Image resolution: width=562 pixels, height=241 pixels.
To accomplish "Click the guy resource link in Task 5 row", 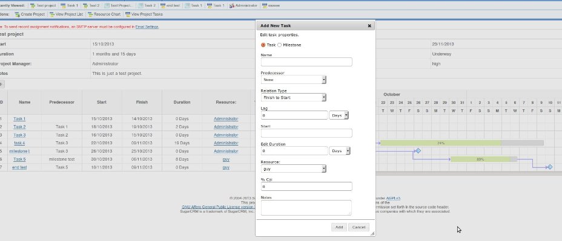I will point(226,159).
